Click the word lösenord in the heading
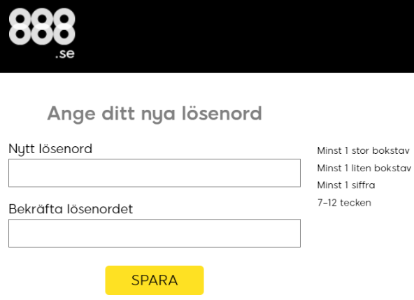Viewport: 414px width, 300px height. point(222,113)
